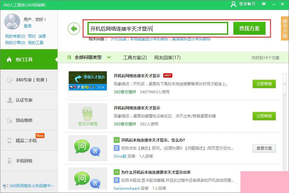
Task: Click the 问 icon of 为什么开机后本地连接 question
Action: pos(116,172)
